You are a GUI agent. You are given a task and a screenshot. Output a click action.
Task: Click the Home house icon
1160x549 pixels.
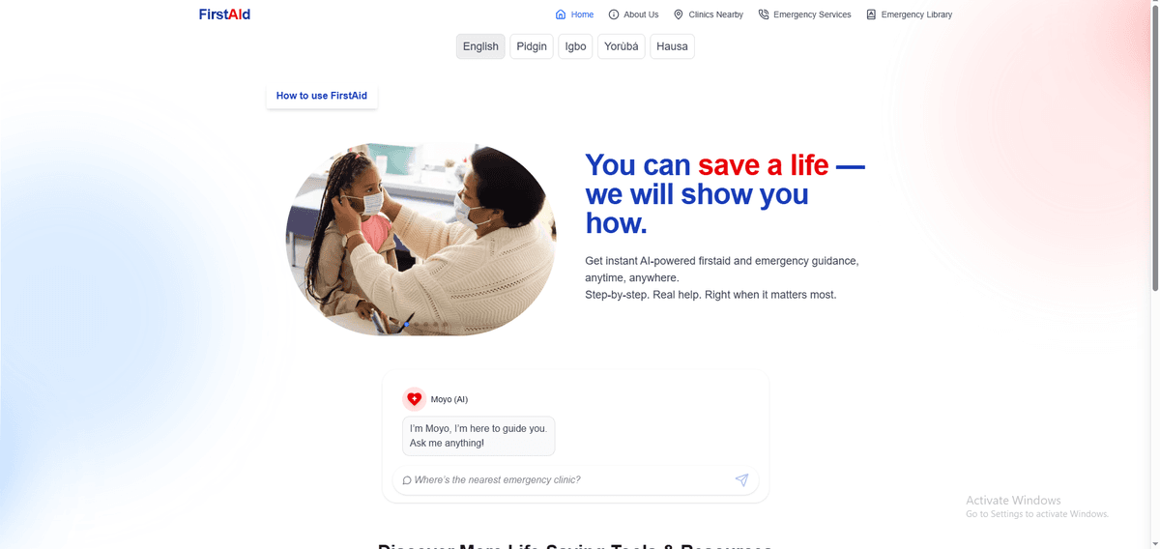(561, 14)
